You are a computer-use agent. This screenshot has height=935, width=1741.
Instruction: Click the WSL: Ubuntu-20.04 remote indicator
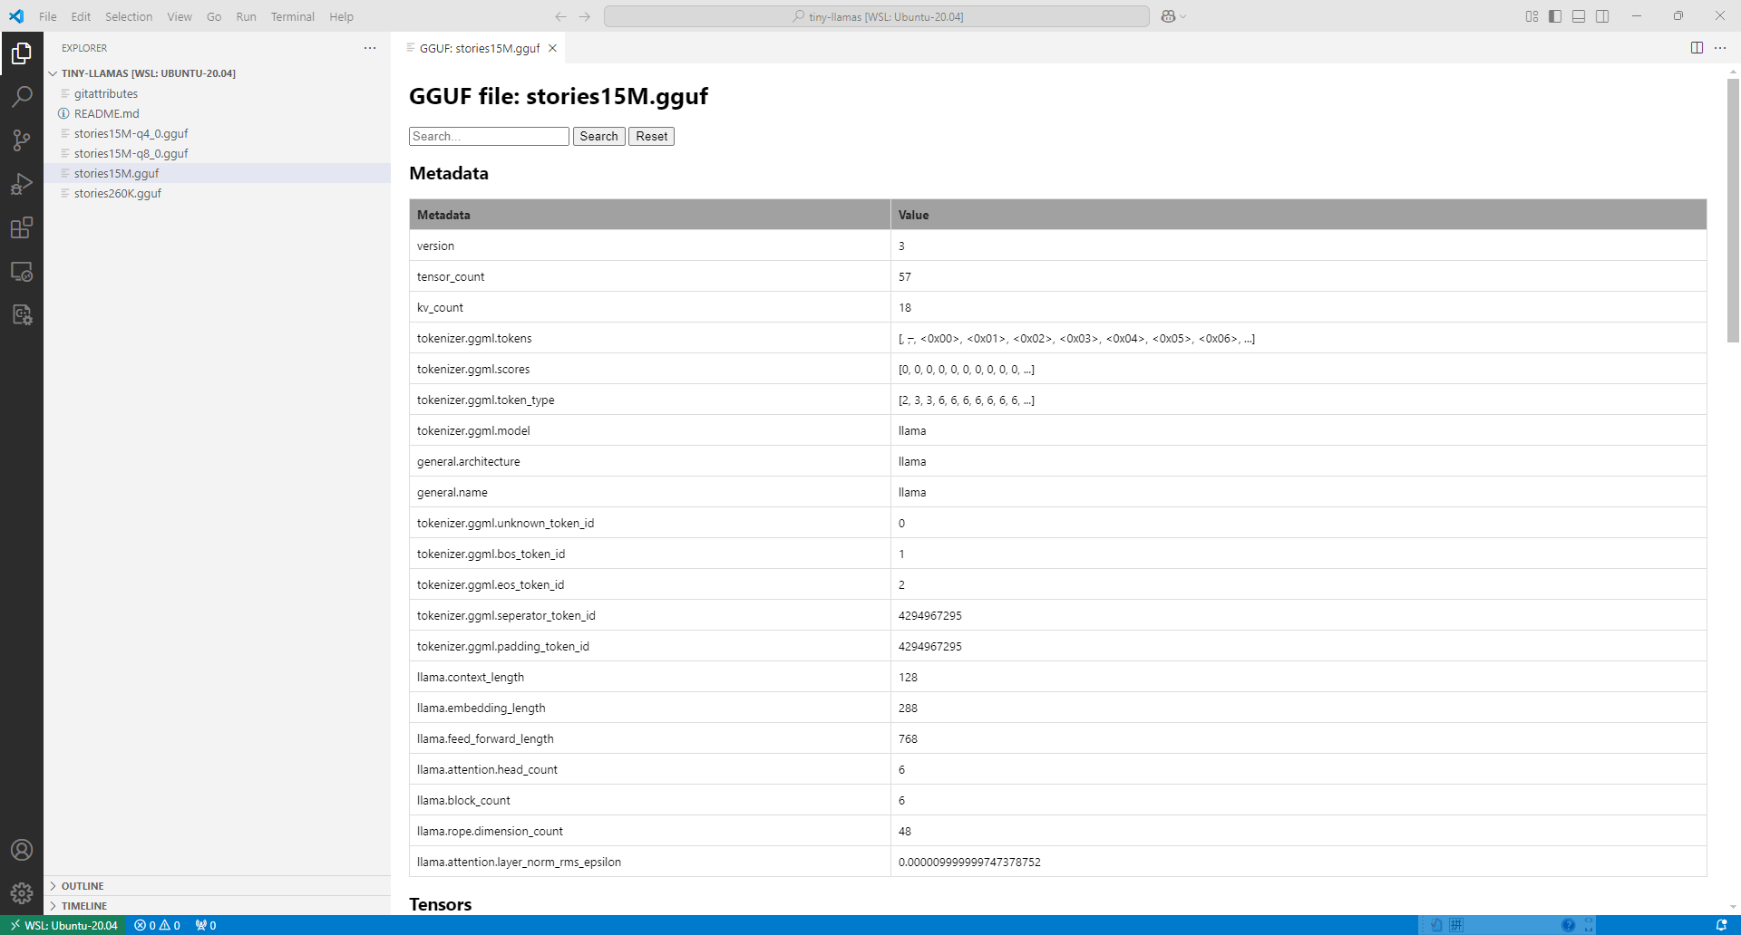[x=63, y=925]
